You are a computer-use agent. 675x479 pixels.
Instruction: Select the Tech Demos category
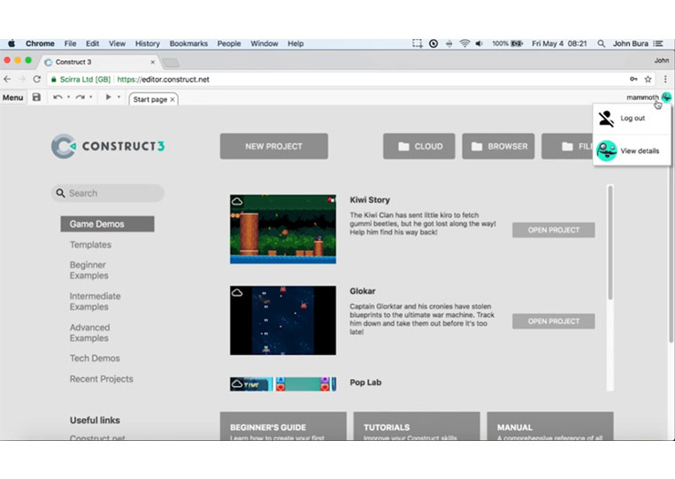point(95,359)
